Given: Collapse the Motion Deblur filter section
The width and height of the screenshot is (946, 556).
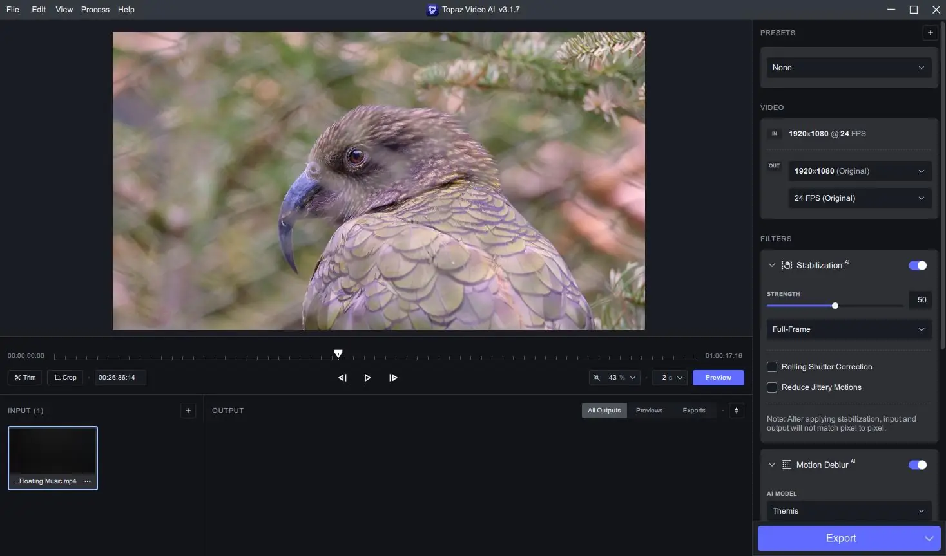Looking at the screenshot, I should point(772,465).
